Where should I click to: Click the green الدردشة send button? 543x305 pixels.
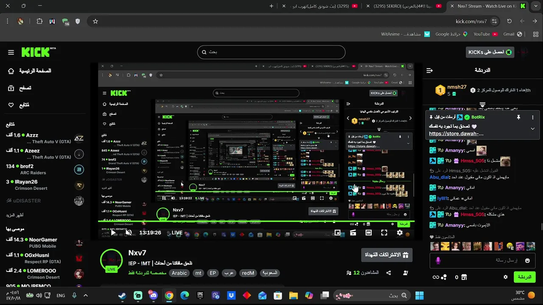[x=525, y=277]
